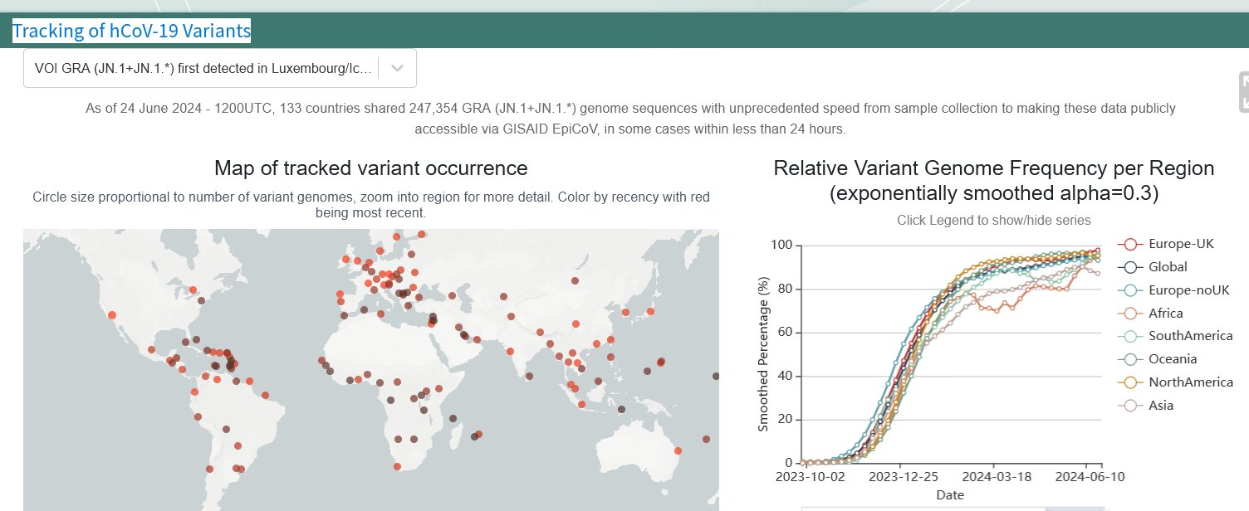Click 'Click Legend to show/hide series' hint text
The image size is (1249, 511).
993,221
